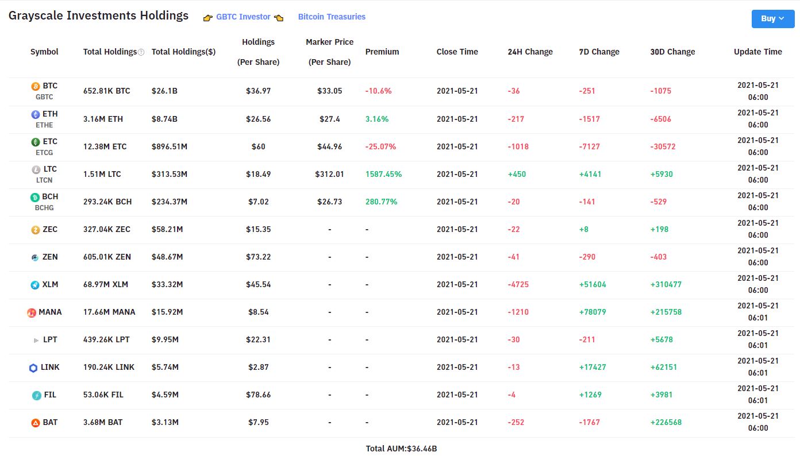The image size is (800, 456).
Task: Click the Symbol column header
Action: click(44, 52)
